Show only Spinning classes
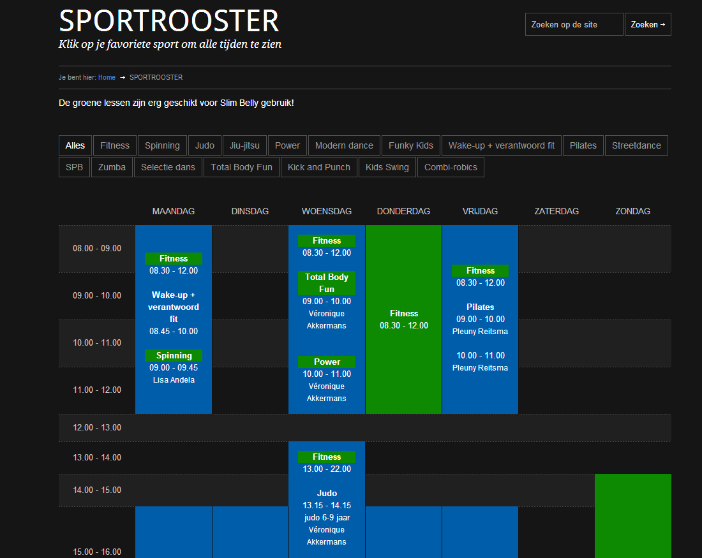This screenshot has height=558, width=702. point(162,145)
